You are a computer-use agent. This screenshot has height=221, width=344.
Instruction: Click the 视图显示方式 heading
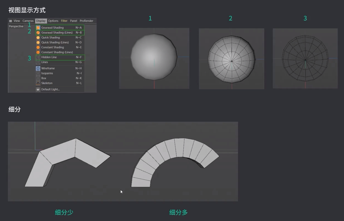[x=27, y=10]
